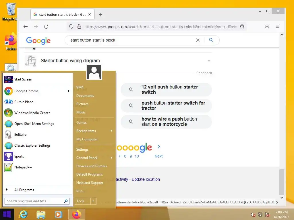Reload the current page
Image resolution: width=294 pixels, height=220 pixels.
[46, 27]
